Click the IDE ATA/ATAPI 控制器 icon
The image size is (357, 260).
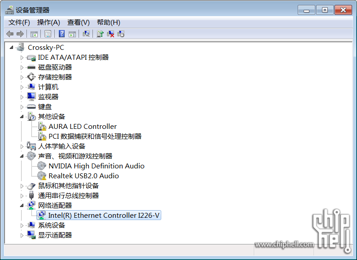pos(31,57)
